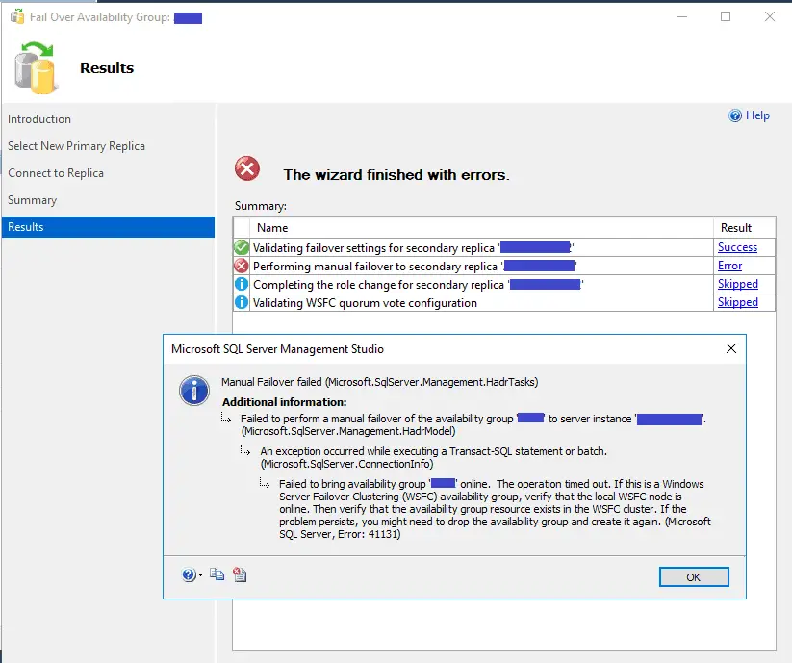Viewport: 792px width, 663px height.
Task: Click the blue Help question mark icon
Action: tap(735, 115)
